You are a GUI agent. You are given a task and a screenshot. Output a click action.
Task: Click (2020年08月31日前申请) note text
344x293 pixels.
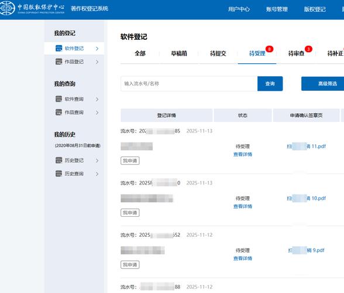pyautogui.click(x=77, y=145)
